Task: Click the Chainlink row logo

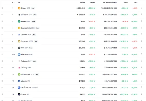Action: [x=19, y=87]
